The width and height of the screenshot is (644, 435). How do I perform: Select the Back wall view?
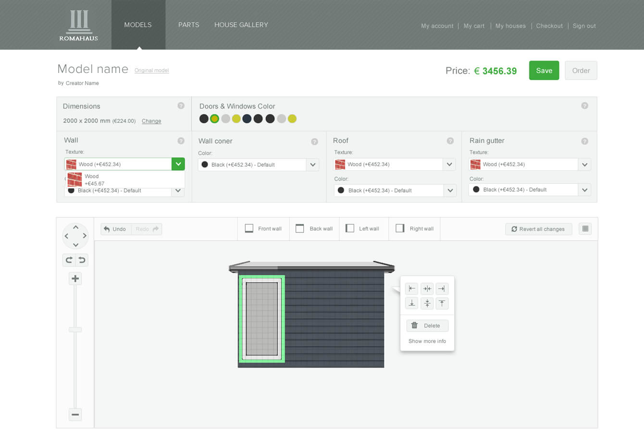click(x=314, y=229)
